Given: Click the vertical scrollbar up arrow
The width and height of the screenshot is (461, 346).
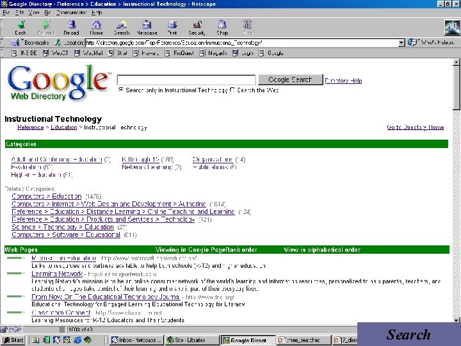Looking at the screenshot, I should click(457, 62).
